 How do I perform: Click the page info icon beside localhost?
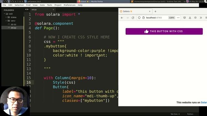pyautogui.click(x=144, y=18)
